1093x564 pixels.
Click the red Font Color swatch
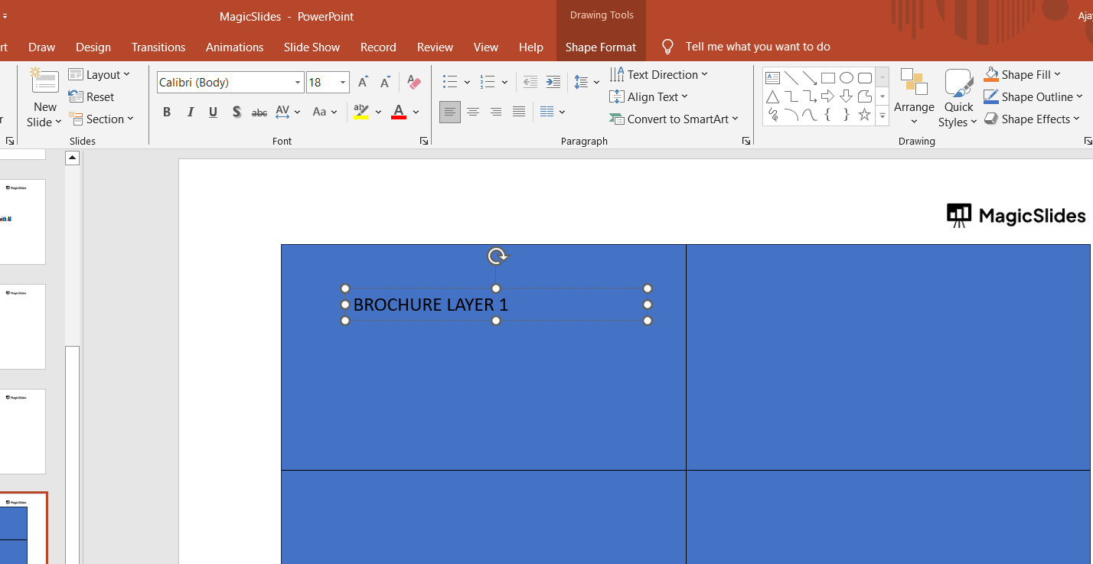coord(399,112)
